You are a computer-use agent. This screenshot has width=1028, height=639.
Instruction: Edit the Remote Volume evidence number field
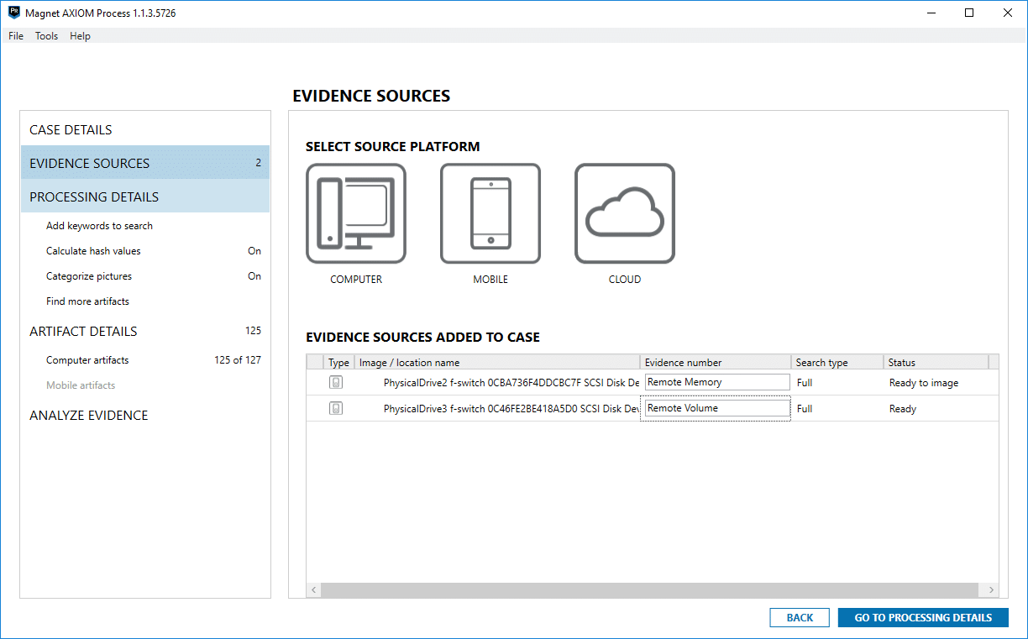tap(717, 408)
